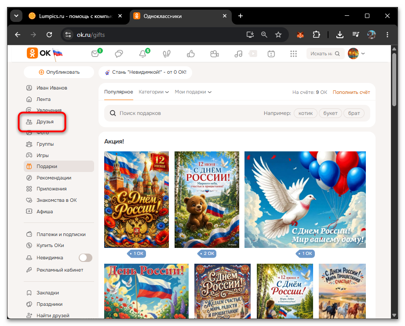Click the OK logo in the header
405x326 pixels.
(39, 53)
